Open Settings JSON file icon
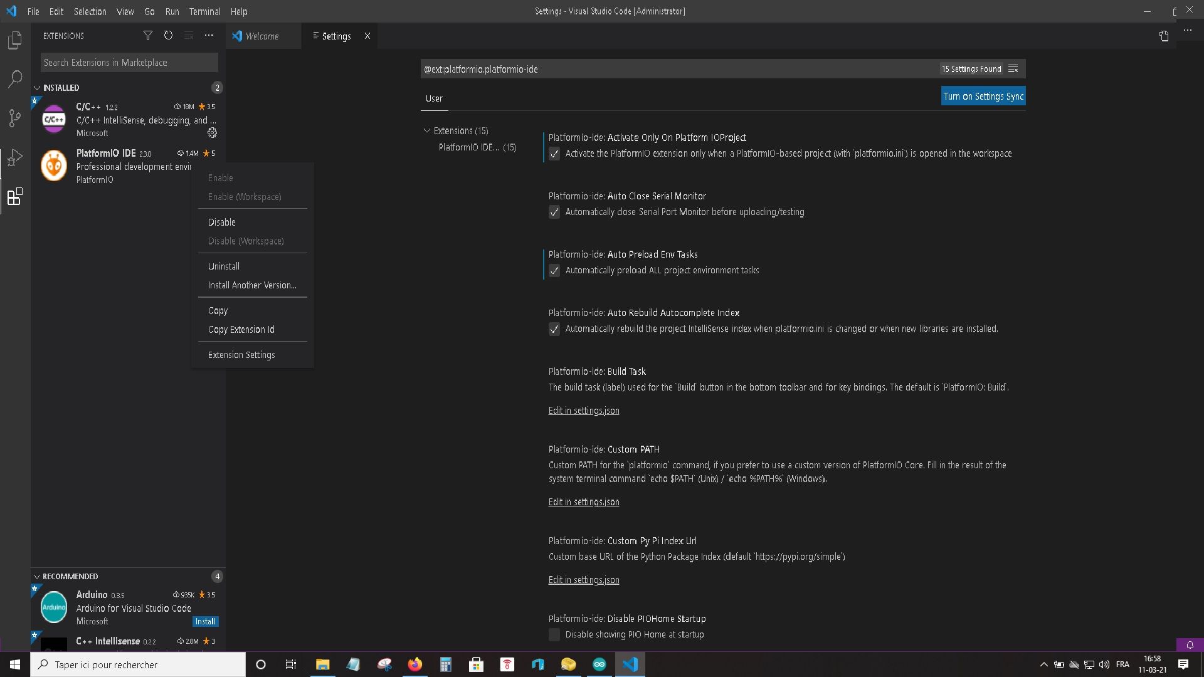This screenshot has height=677, width=1204. [x=1164, y=36]
